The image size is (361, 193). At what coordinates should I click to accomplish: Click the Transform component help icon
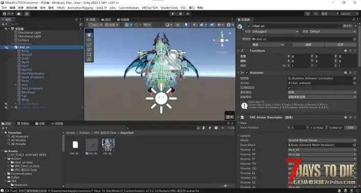pos(345,51)
